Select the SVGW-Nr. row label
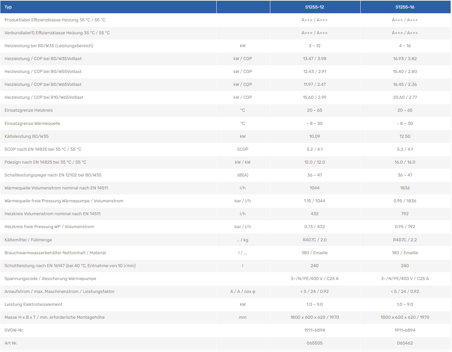 click(14, 330)
